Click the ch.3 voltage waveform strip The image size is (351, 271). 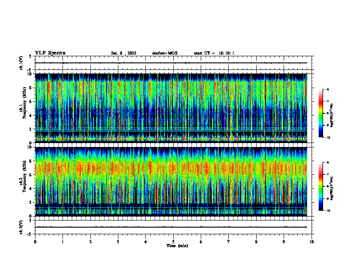pos(173,227)
